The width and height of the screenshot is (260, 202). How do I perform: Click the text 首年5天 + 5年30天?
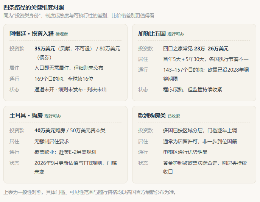pyautogui.click(x=184, y=59)
